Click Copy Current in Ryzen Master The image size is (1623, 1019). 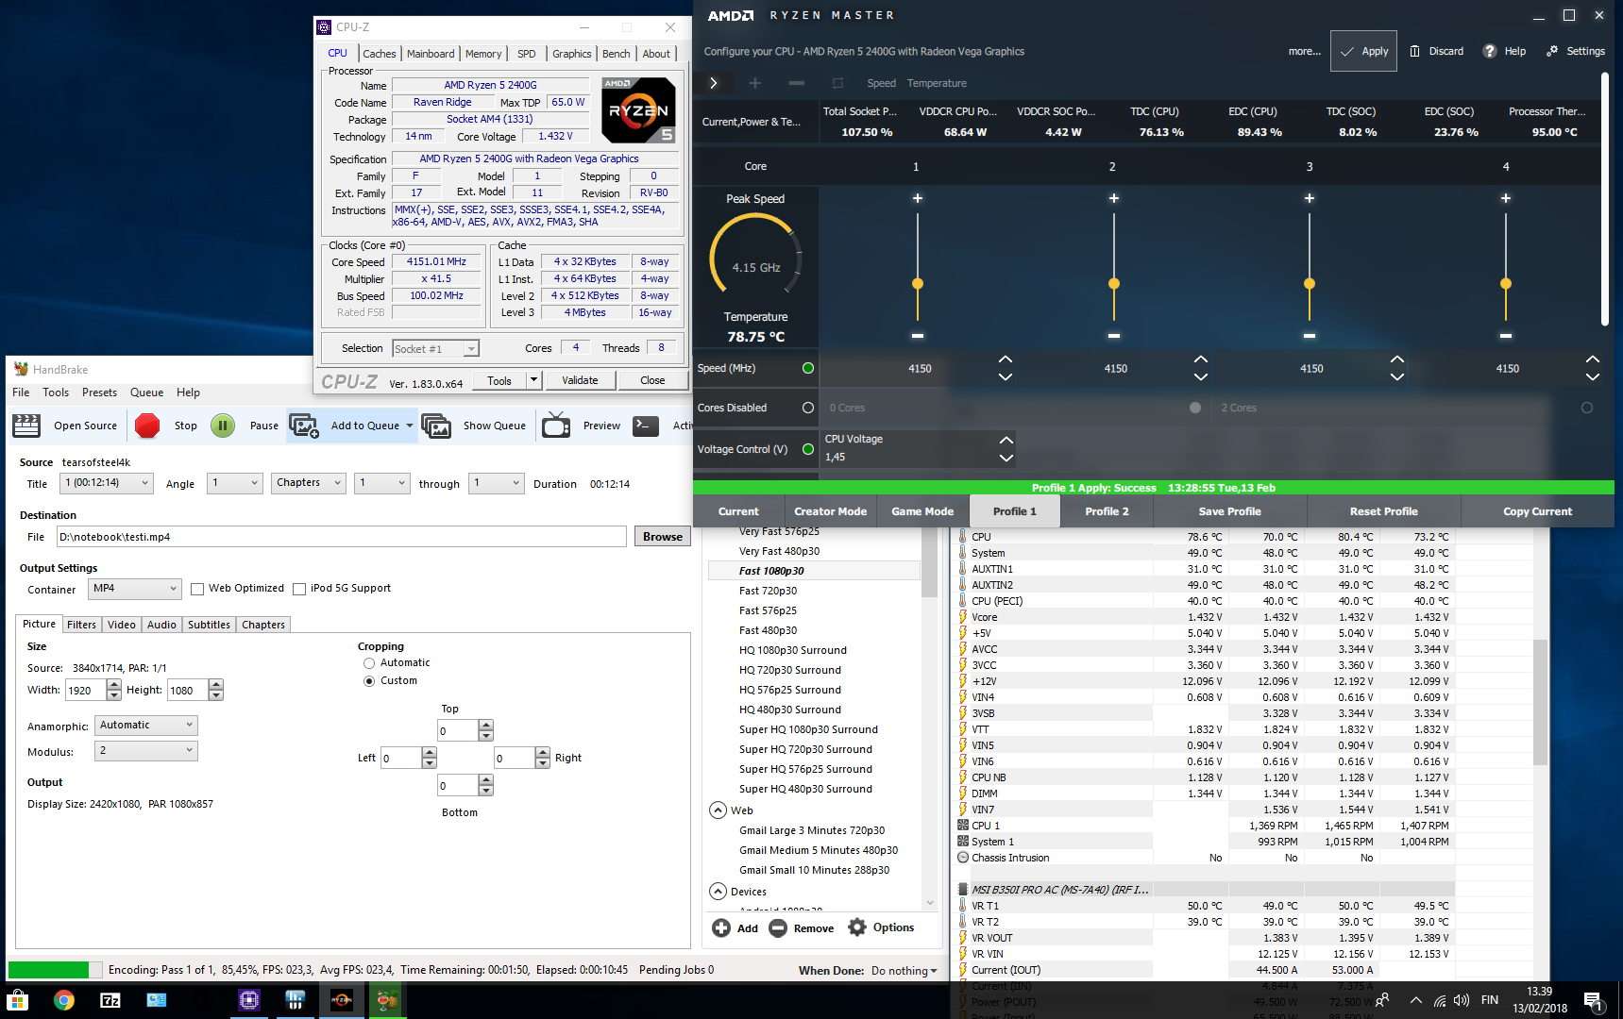pyautogui.click(x=1537, y=511)
